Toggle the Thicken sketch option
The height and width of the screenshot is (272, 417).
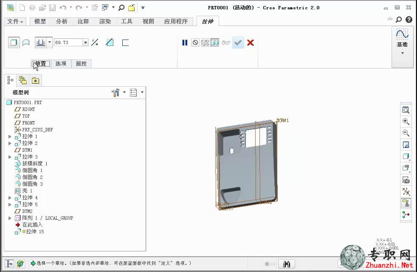125,42
